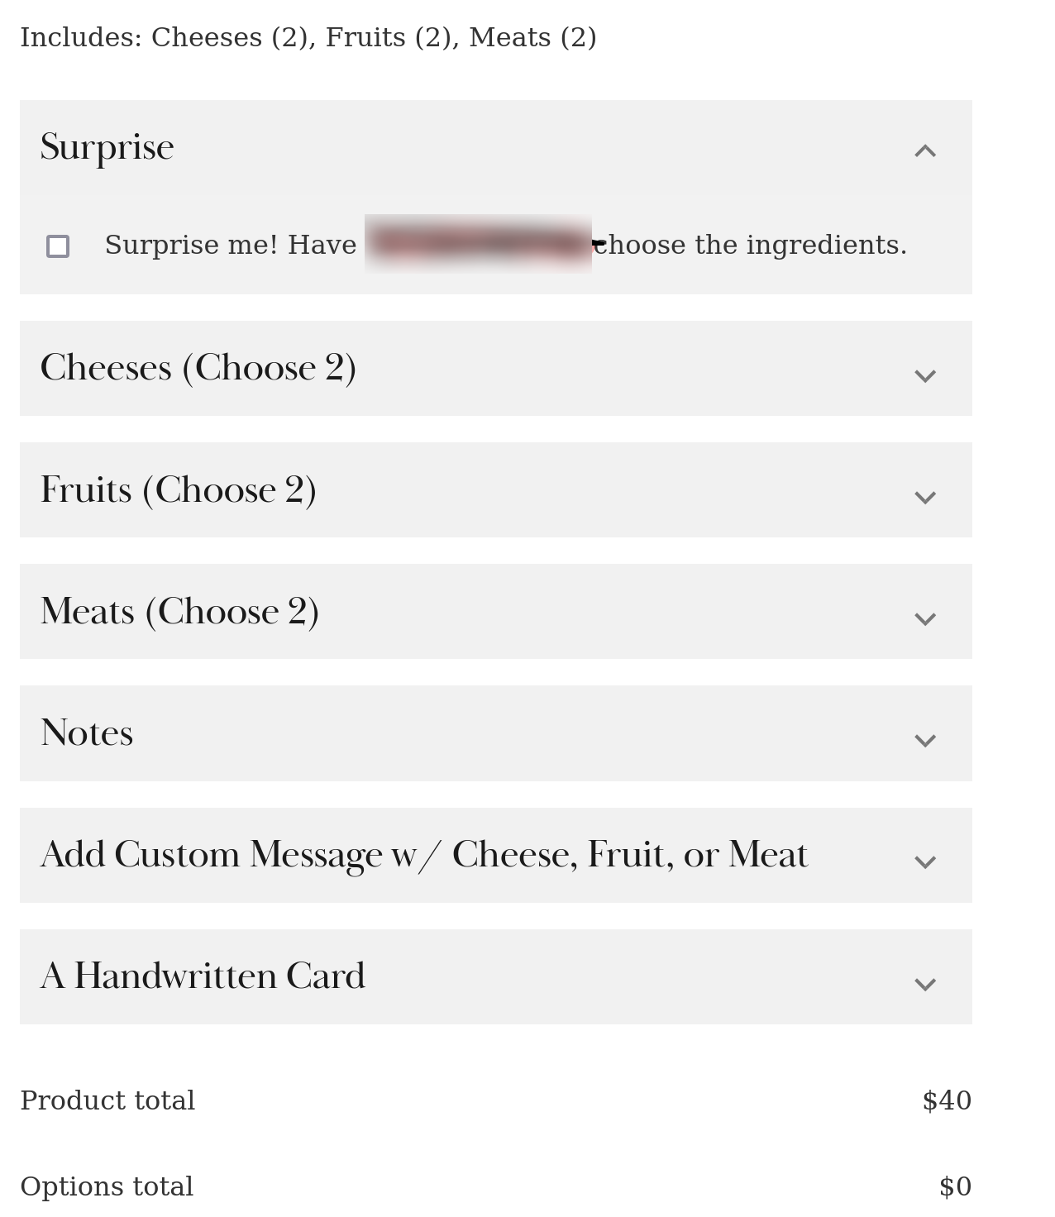Click the $40 product total amount

tap(947, 1100)
